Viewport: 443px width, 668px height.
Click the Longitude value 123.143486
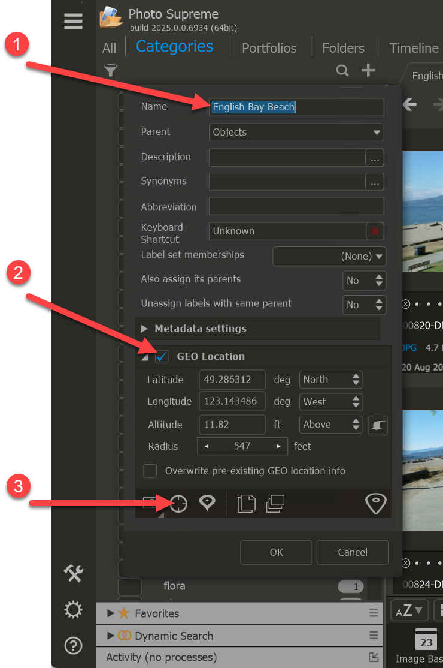232,401
